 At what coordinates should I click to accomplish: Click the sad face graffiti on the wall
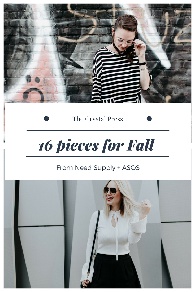33,89
